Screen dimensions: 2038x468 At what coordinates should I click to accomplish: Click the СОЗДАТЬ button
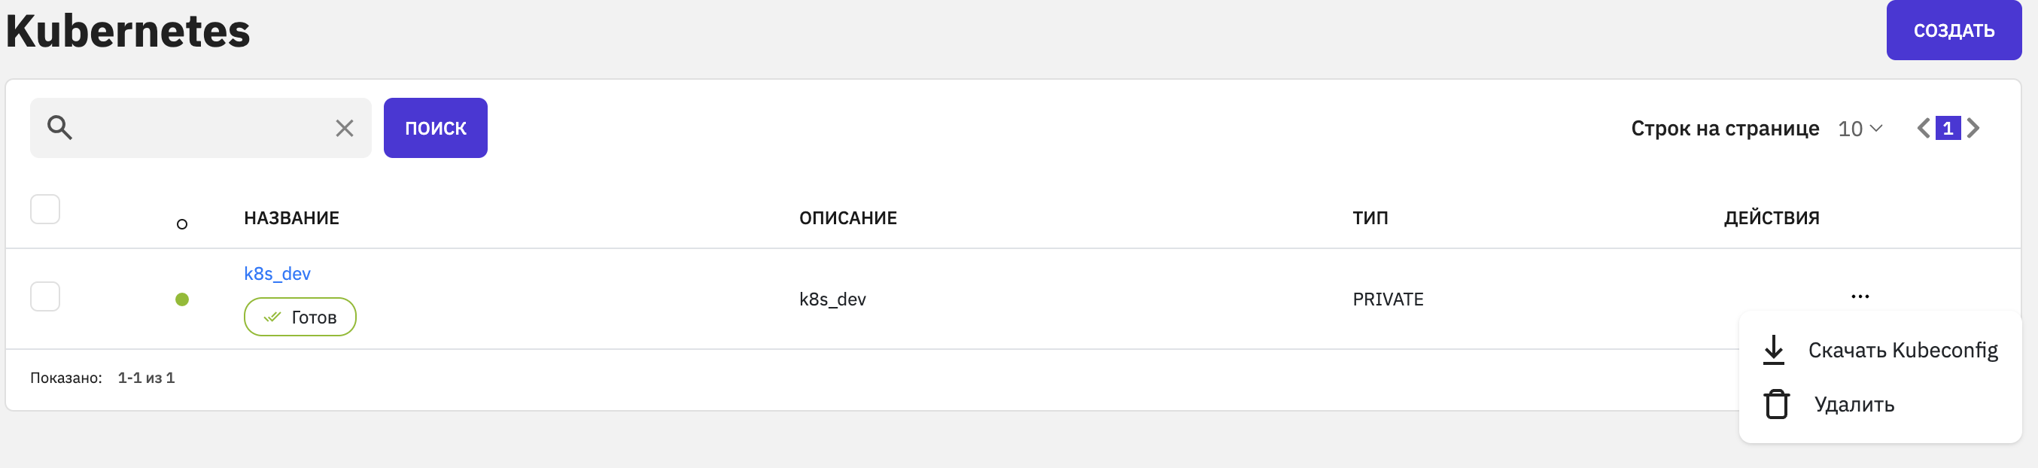(x=1954, y=30)
